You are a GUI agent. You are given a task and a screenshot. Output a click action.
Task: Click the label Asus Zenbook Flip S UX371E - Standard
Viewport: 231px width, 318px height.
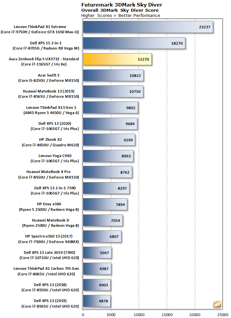pos(44,59)
